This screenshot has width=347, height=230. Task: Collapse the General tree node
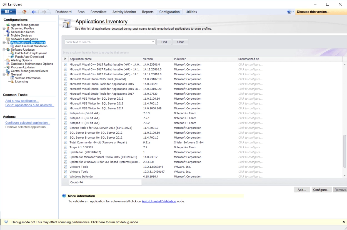[x=4, y=74]
